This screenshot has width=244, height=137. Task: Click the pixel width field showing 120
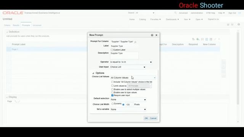129,105
